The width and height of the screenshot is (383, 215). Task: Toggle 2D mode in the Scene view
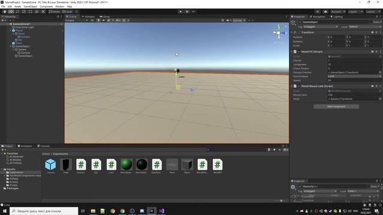pos(92,20)
